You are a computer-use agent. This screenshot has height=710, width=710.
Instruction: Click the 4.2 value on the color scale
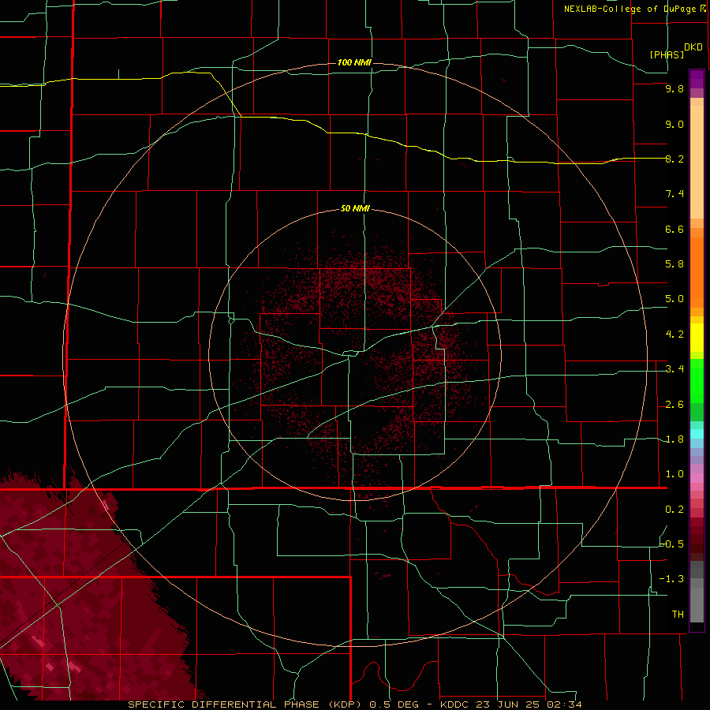[x=674, y=334]
